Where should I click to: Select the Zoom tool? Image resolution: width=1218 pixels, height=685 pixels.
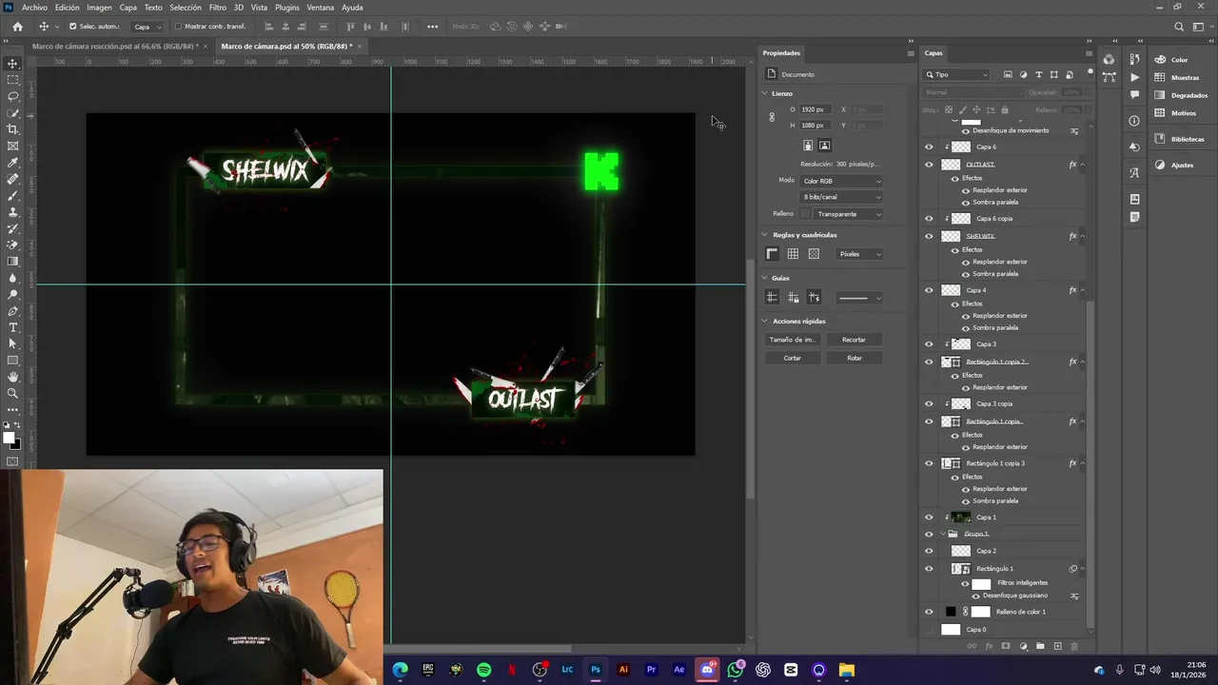pyautogui.click(x=12, y=393)
